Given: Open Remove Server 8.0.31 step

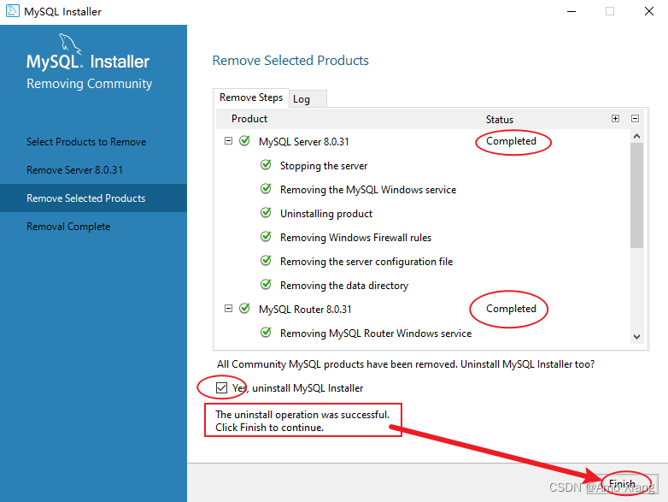Looking at the screenshot, I should (74, 169).
